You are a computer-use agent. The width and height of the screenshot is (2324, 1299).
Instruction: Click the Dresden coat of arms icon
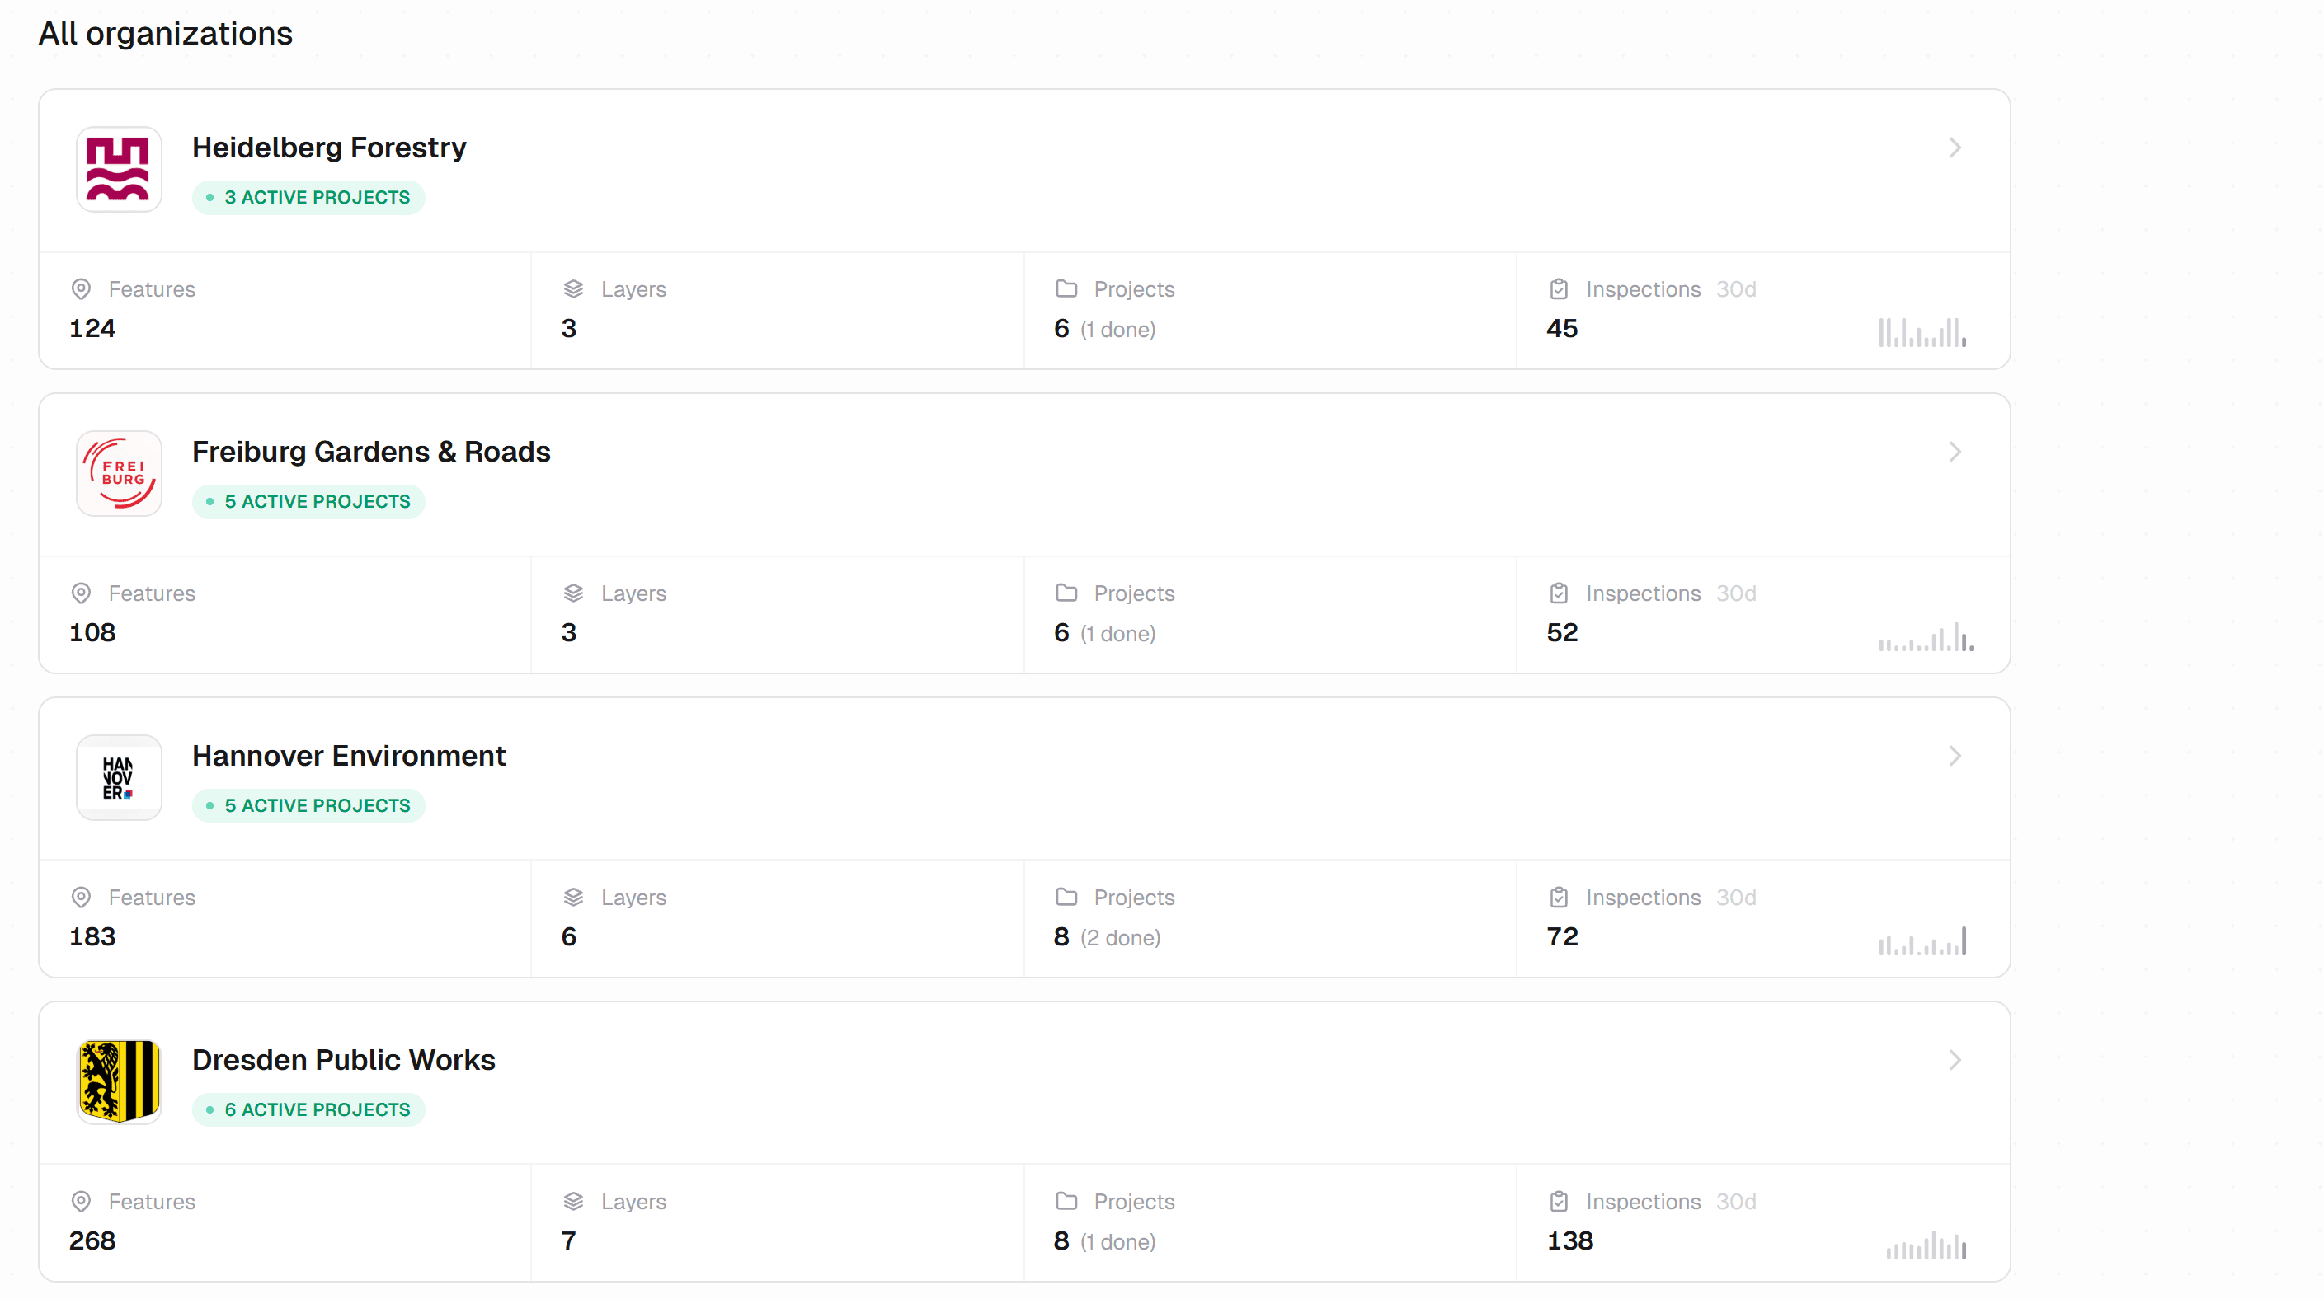tap(119, 1081)
